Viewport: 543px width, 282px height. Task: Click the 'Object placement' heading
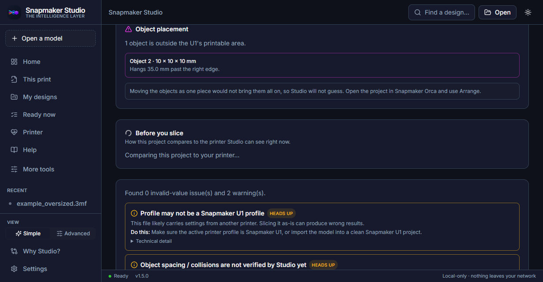tap(162, 29)
